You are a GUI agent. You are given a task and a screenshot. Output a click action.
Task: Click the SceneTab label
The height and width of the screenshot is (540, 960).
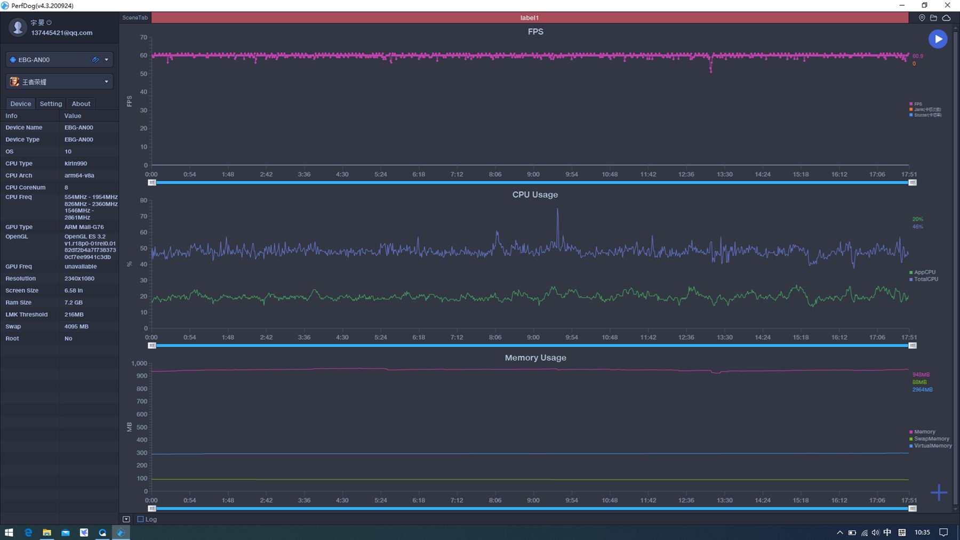coord(135,18)
